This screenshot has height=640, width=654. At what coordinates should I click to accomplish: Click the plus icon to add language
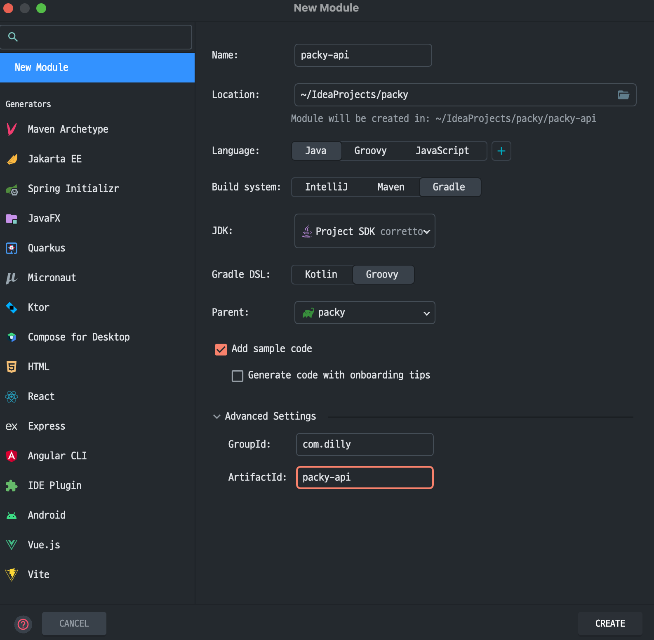tap(501, 151)
